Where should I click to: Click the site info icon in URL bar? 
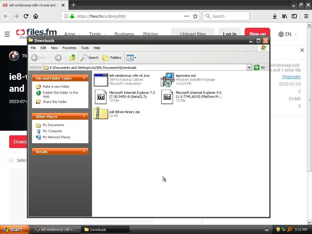tap(66, 16)
